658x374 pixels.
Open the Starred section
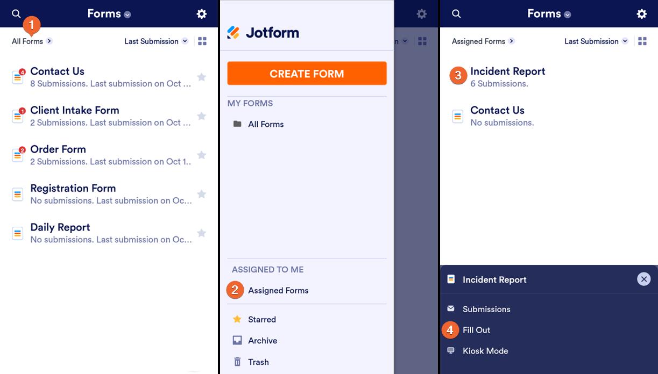coord(261,319)
